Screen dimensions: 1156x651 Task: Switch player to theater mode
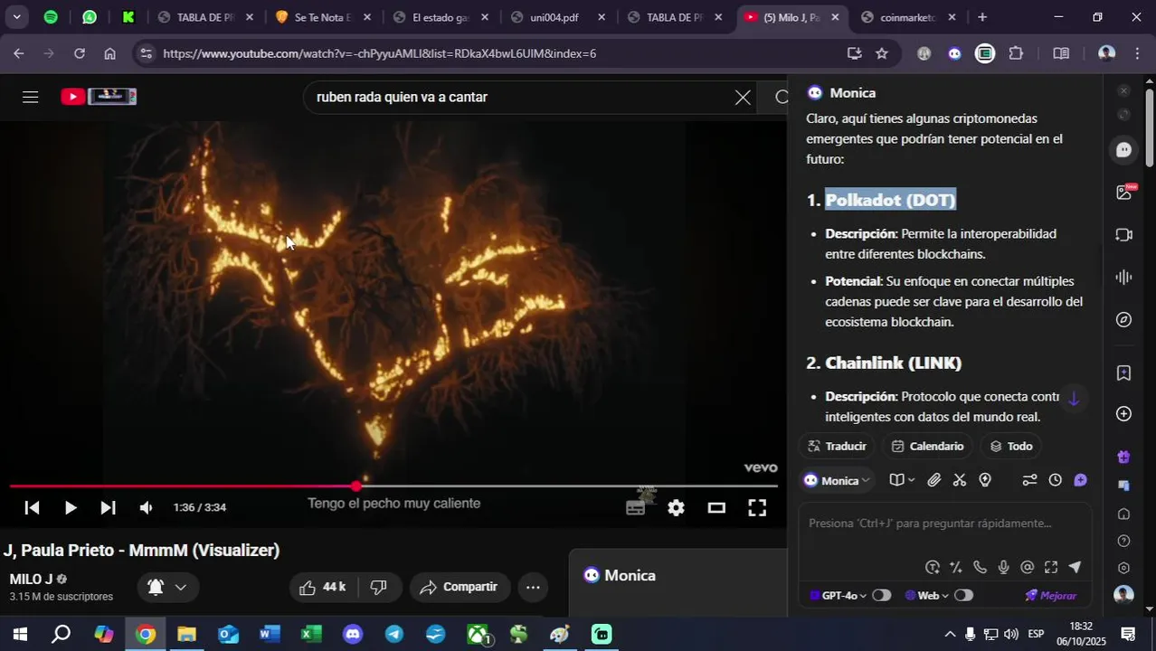tap(716, 507)
